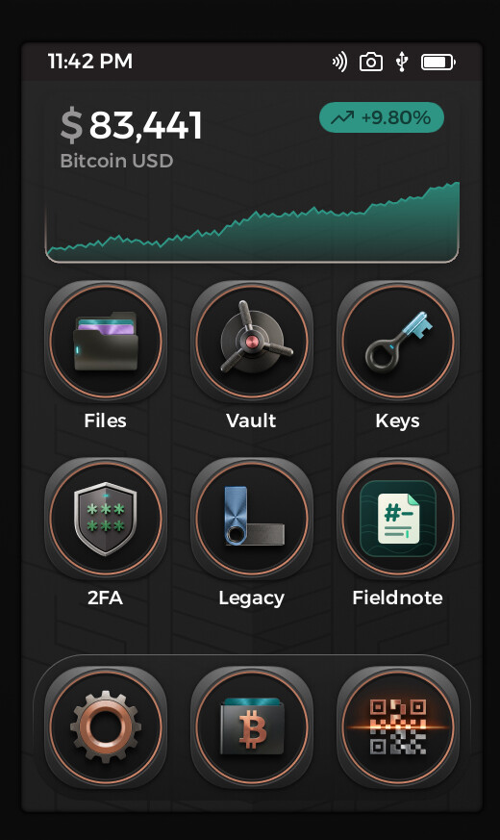Click the green Bitcoin price chart
Screen dimensions: 500x840
(252, 222)
